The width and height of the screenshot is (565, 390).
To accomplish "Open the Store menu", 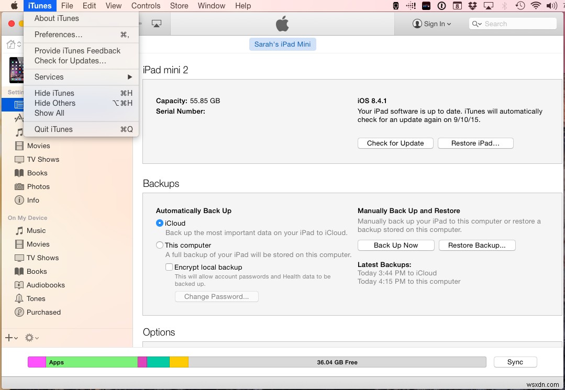I will pos(179,6).
